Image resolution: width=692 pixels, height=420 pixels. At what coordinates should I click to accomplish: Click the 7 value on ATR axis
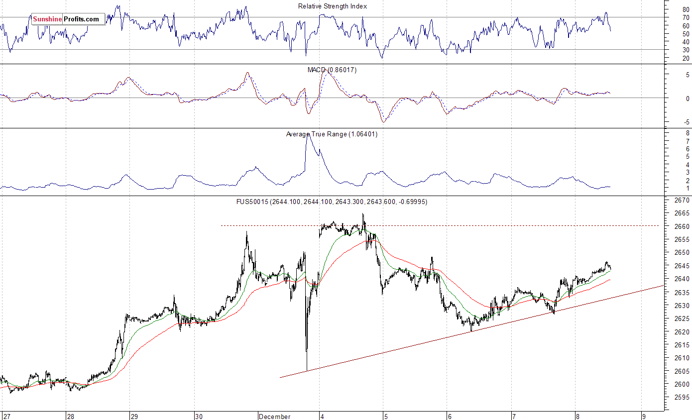pyautogui.click(x=688, y=141)
